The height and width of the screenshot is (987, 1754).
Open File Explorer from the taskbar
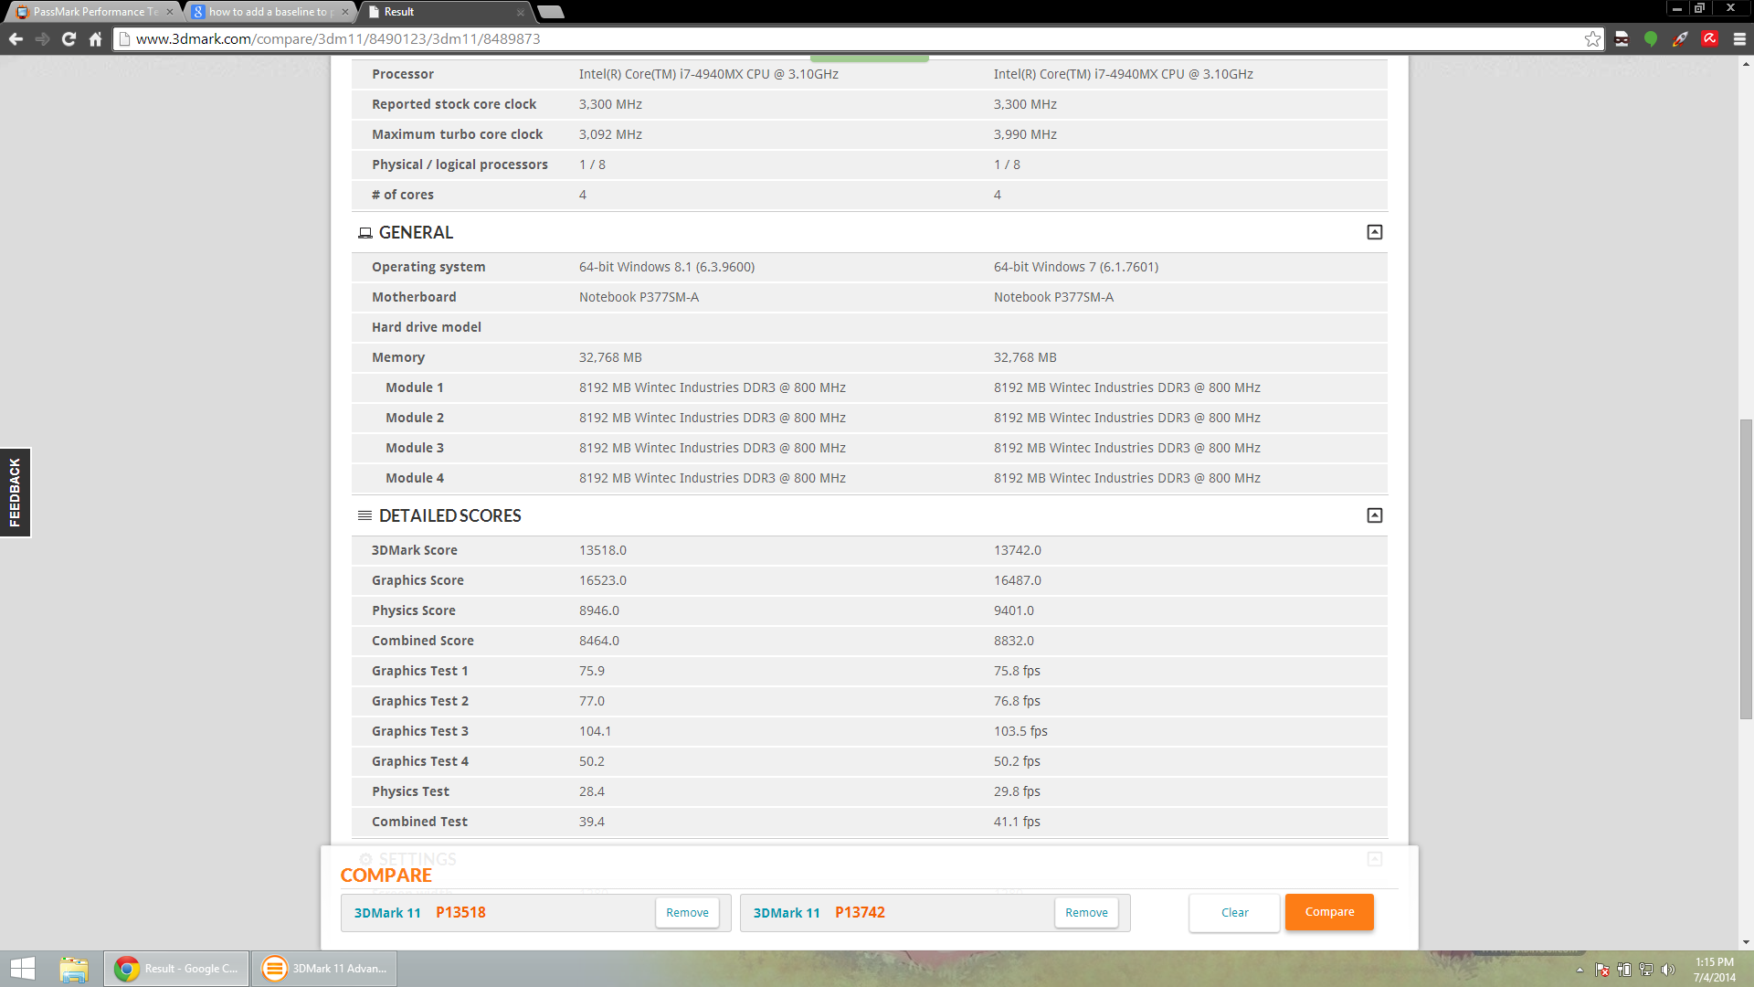(x=74, y=968)
